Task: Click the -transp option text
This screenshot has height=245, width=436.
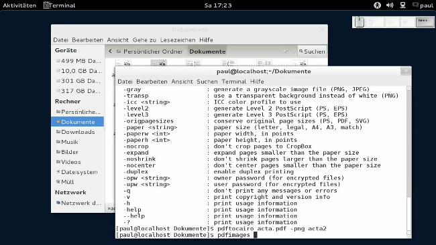Action: click(135, 96)
